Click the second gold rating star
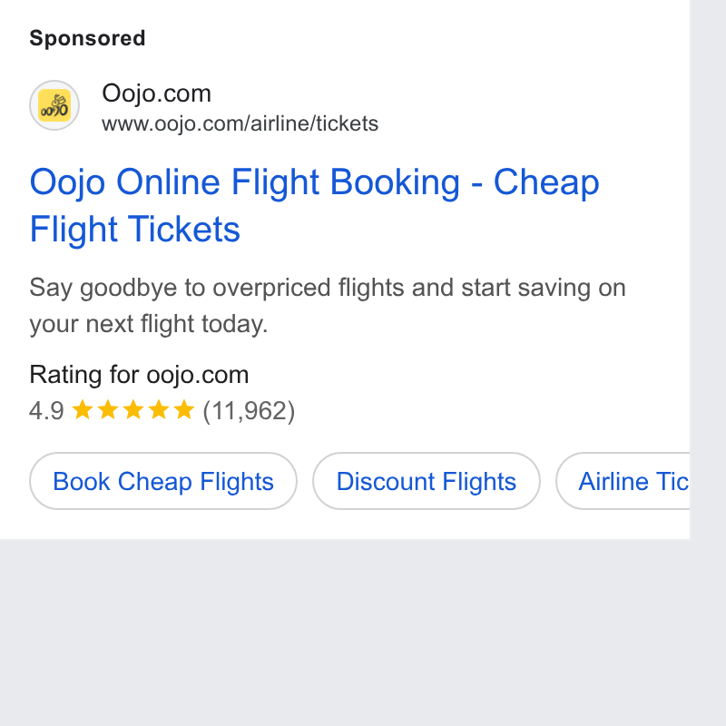 [x=108, y=410]
